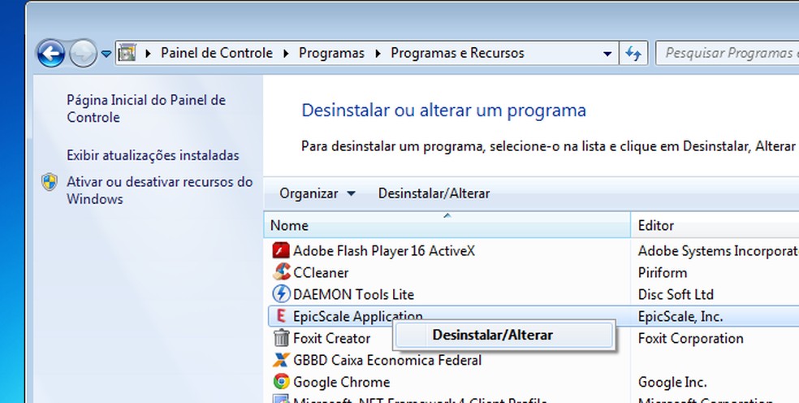Click the Control Panel icon in address bar
The image size is (799, 403).
[127, 53]
